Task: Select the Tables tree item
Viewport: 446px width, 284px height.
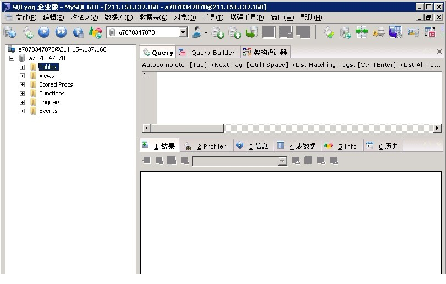Action: coord(48,67)
